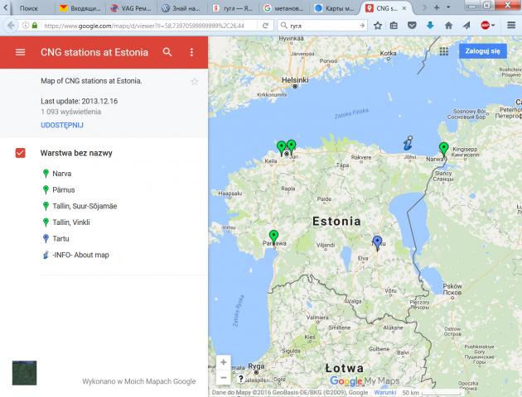Switch to the Yandex гугл tab
The height and width of the screenshot is (397, 522).
[233, 8]
